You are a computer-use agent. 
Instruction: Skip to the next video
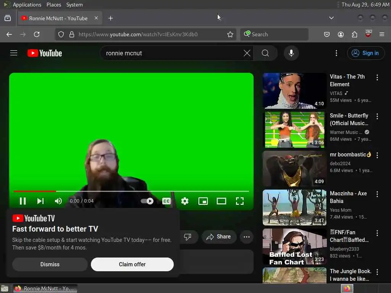pos(40,201)
